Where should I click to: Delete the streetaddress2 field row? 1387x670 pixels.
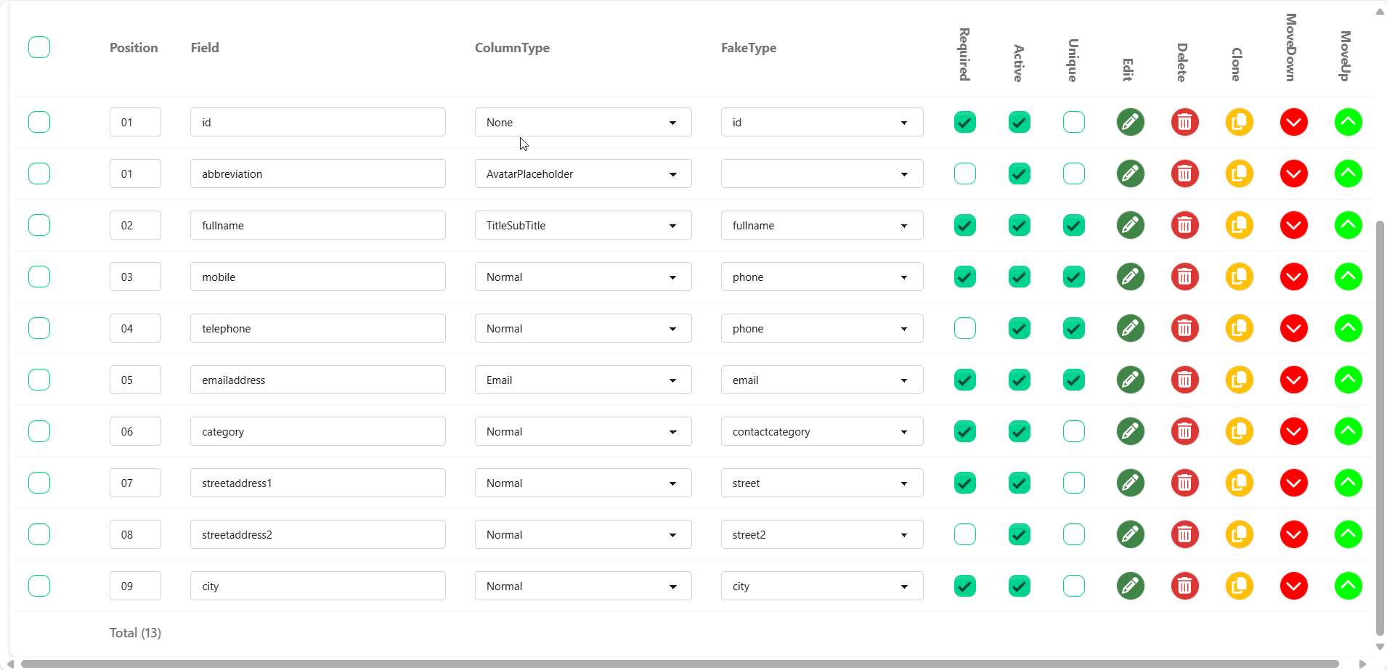[1184, 534]
